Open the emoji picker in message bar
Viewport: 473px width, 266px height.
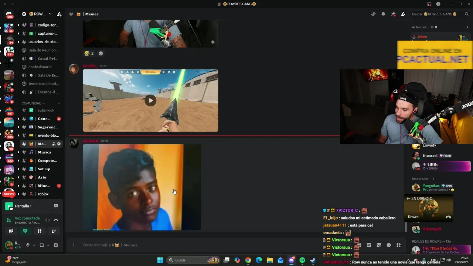click(389, 245)
